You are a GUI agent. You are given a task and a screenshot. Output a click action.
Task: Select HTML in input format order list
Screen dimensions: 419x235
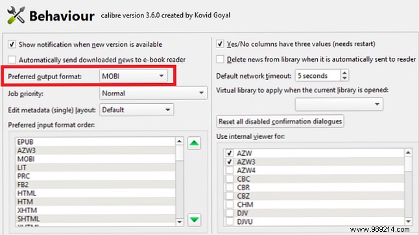click(95, 193)
